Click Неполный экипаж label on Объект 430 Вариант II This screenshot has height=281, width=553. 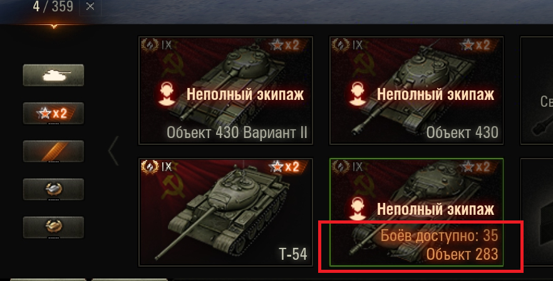click(x=245, y=94)
